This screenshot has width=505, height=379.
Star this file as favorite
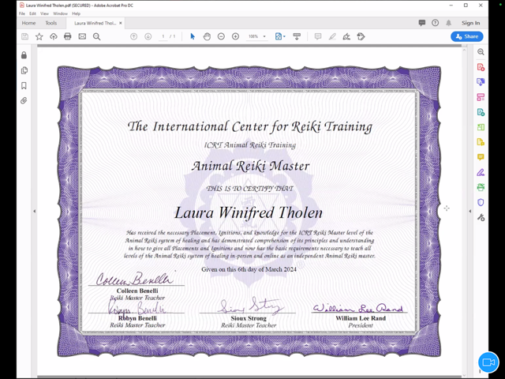pos(39,36)
